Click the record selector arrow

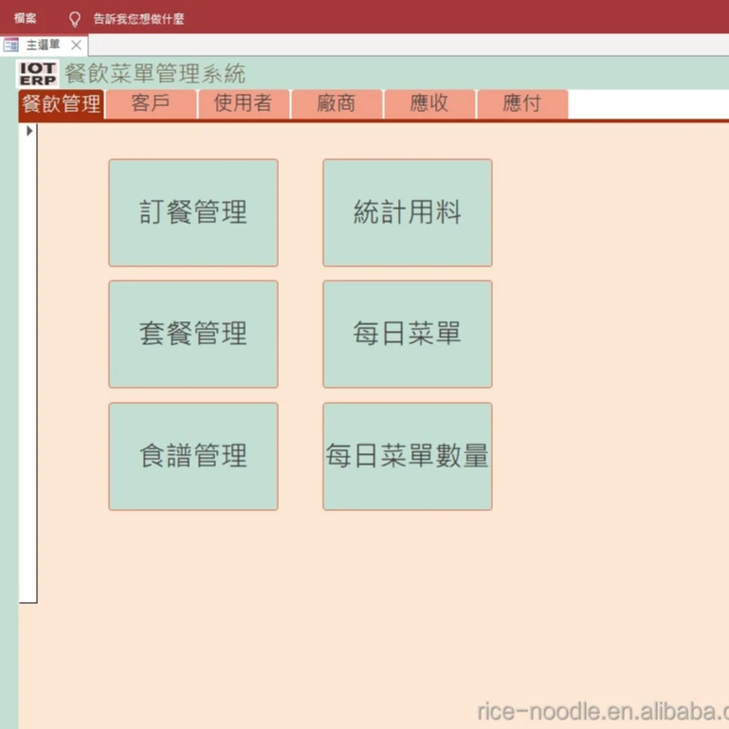(x=29, y=131)
